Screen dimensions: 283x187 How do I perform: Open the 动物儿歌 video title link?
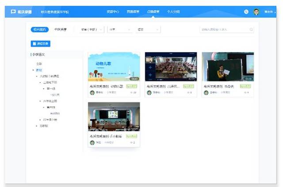107,87
